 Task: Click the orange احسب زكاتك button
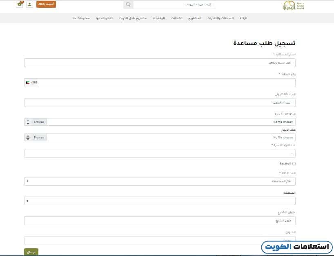[x=46, y=4]
